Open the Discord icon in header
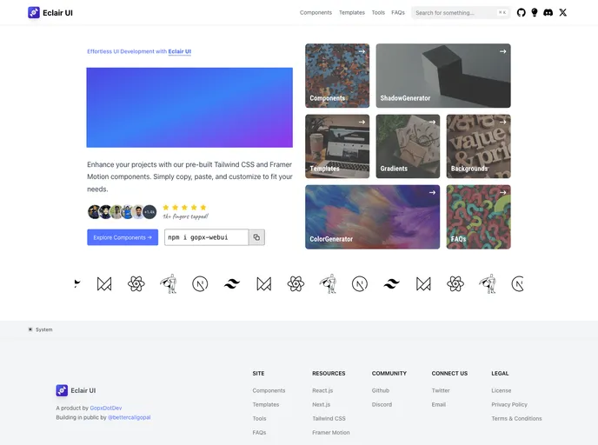The width and height of the screenshot is (598, 445). (548, 12)
